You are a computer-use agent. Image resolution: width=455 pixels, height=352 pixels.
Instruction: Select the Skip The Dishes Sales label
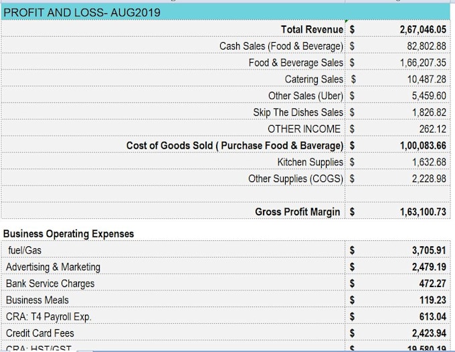(x=298, y=112)
